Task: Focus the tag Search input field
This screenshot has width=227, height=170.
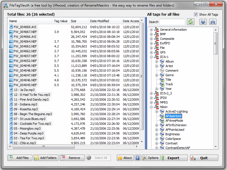Action: pos(172,22)
